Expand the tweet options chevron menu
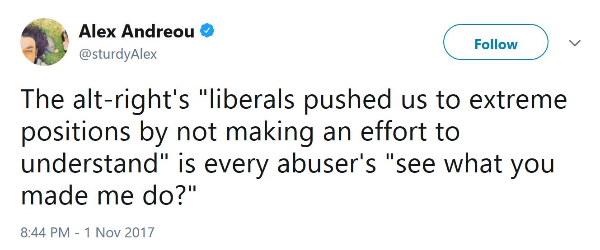600x250 pixels. pos(574,43)
